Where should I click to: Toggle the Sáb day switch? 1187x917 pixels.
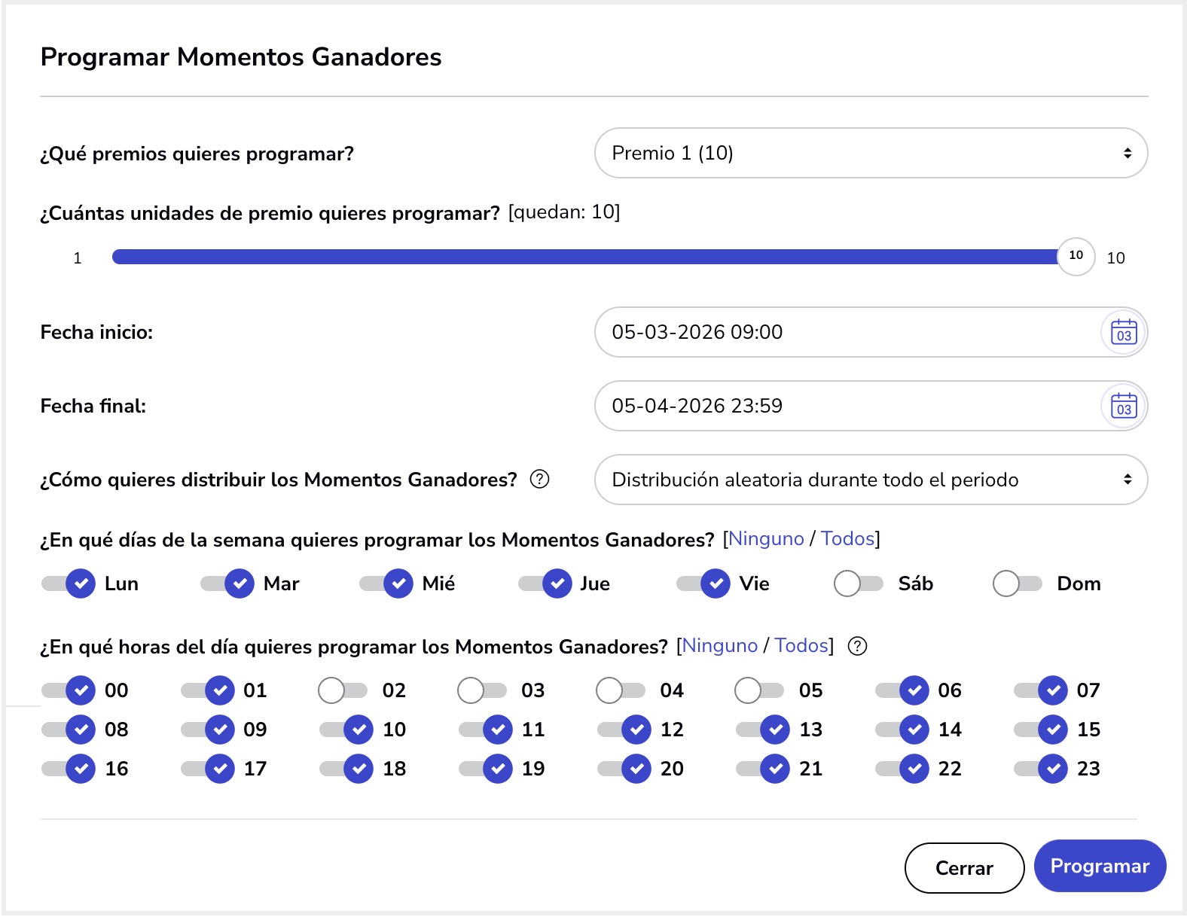tap(859, 583)
